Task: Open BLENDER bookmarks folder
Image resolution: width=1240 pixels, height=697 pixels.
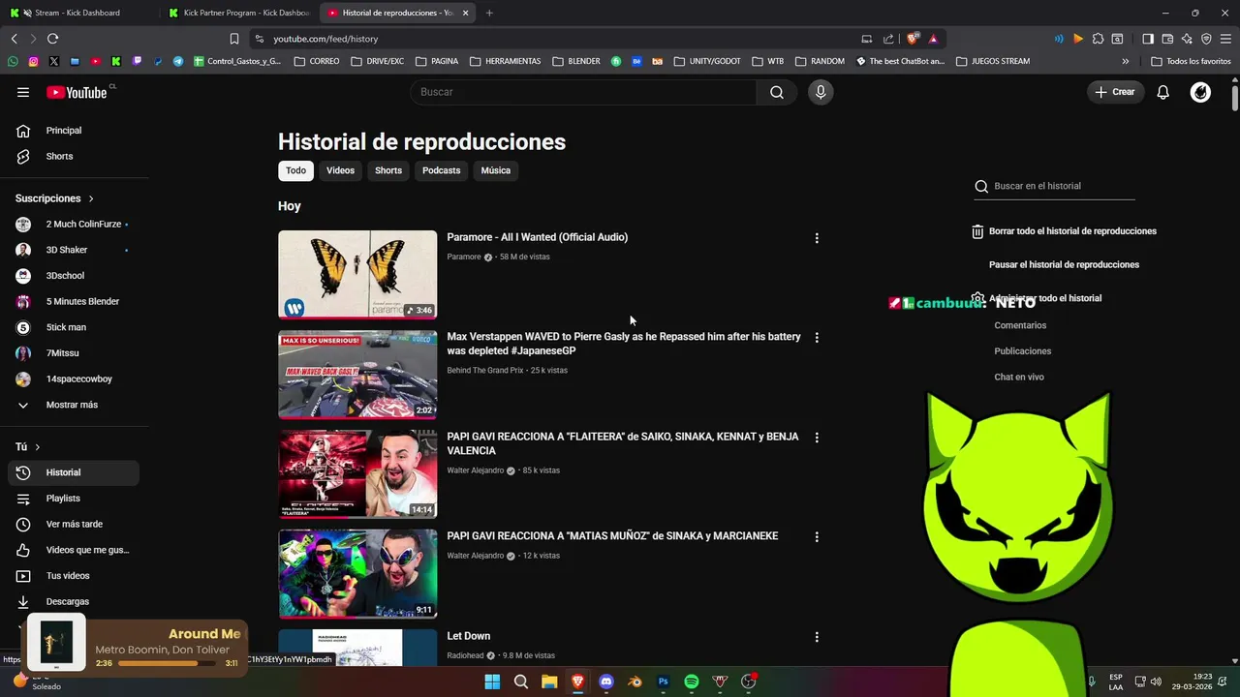Action: 576,61
